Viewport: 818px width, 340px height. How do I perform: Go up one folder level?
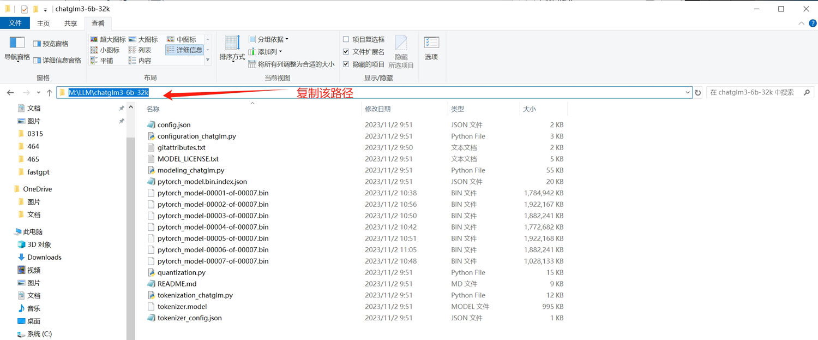pos(49,93)
